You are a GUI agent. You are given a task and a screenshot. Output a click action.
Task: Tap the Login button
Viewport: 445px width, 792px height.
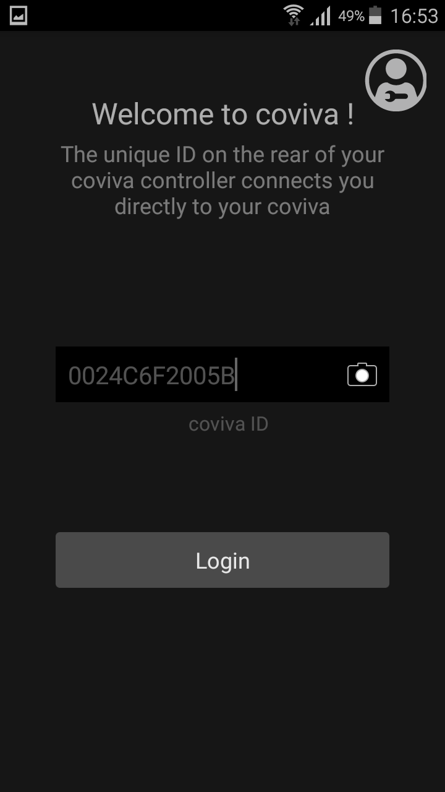[222, 560]
